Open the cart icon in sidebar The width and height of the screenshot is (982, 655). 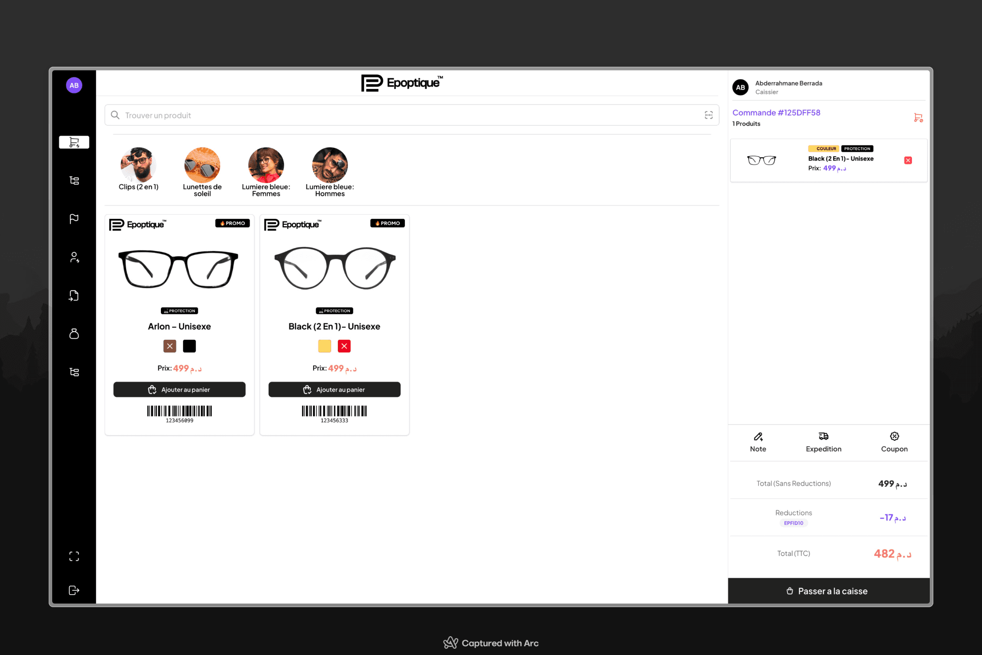pyautogui.click(x=74, y=142)
